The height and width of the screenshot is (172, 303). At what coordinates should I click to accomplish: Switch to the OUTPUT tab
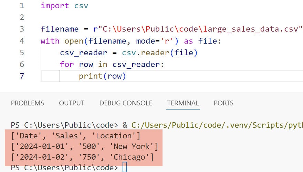[x=72, y=103]
